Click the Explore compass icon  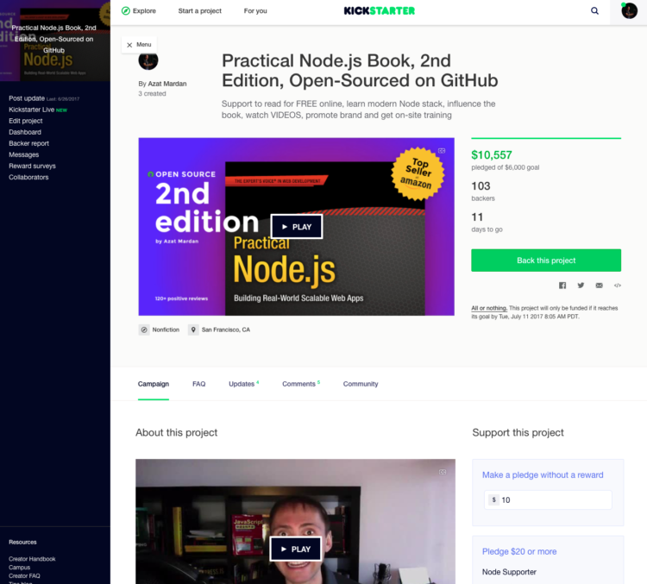click(x=126, y=10)
